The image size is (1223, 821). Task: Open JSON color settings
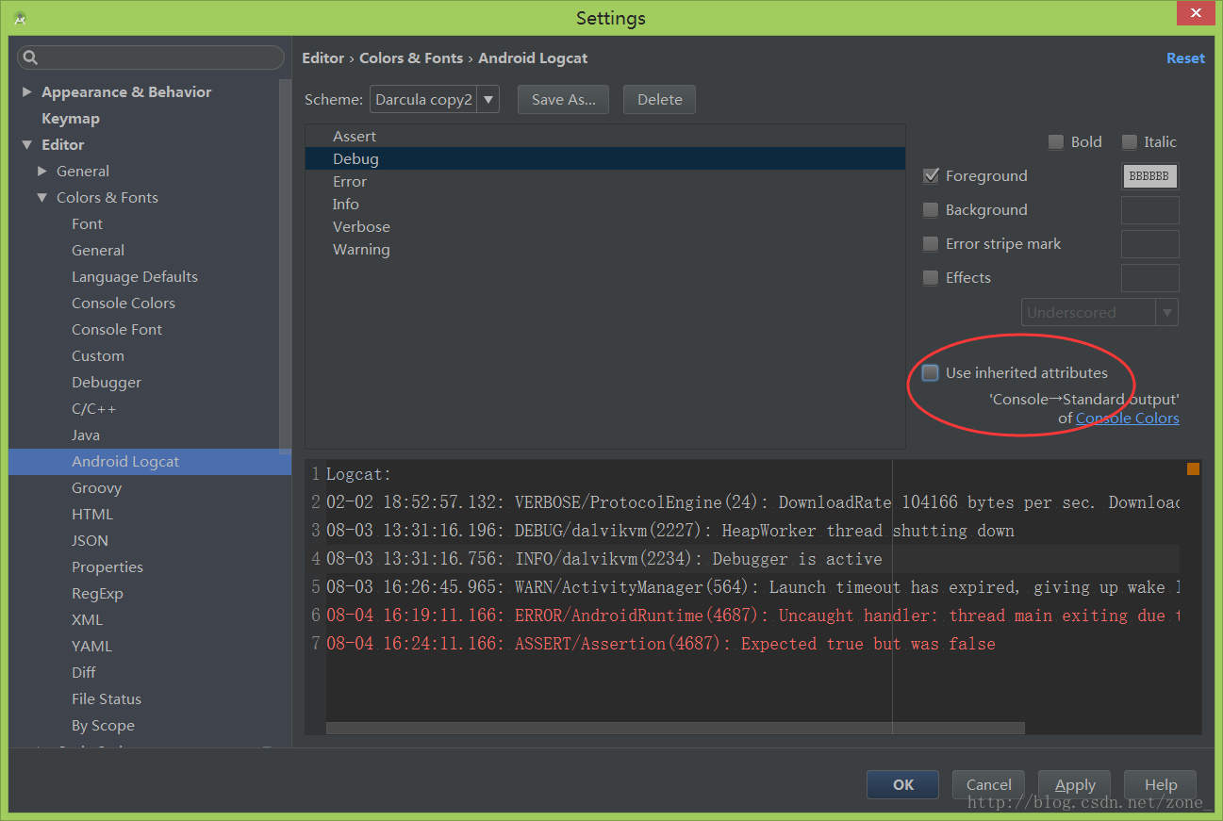(x=90, y=541)
